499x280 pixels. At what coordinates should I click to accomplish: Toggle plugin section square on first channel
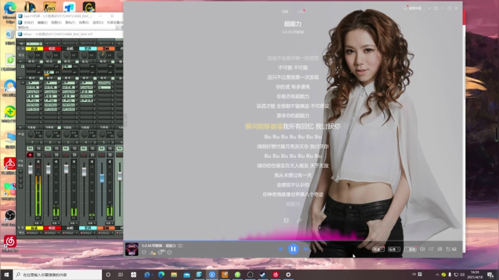[x=41, y=78]
